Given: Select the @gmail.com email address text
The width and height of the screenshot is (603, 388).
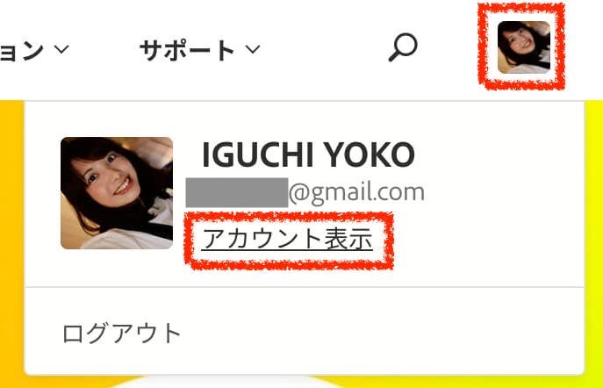Looking at the screenshot, I should tap(356, 192).
